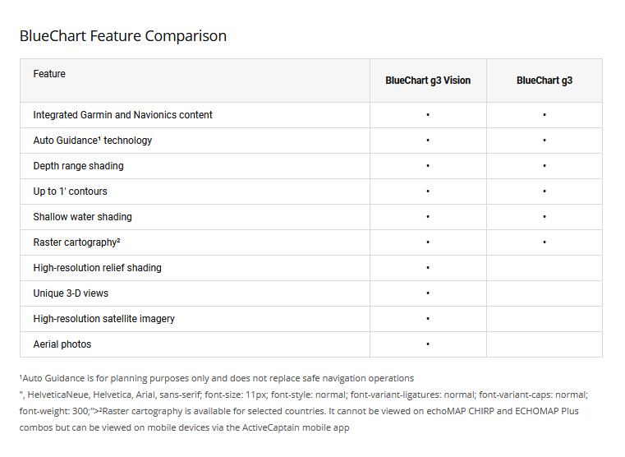Click the Up to 1' contours label
Image resolution: width=625 pixels, height=457 pixels.
[70, 192]
